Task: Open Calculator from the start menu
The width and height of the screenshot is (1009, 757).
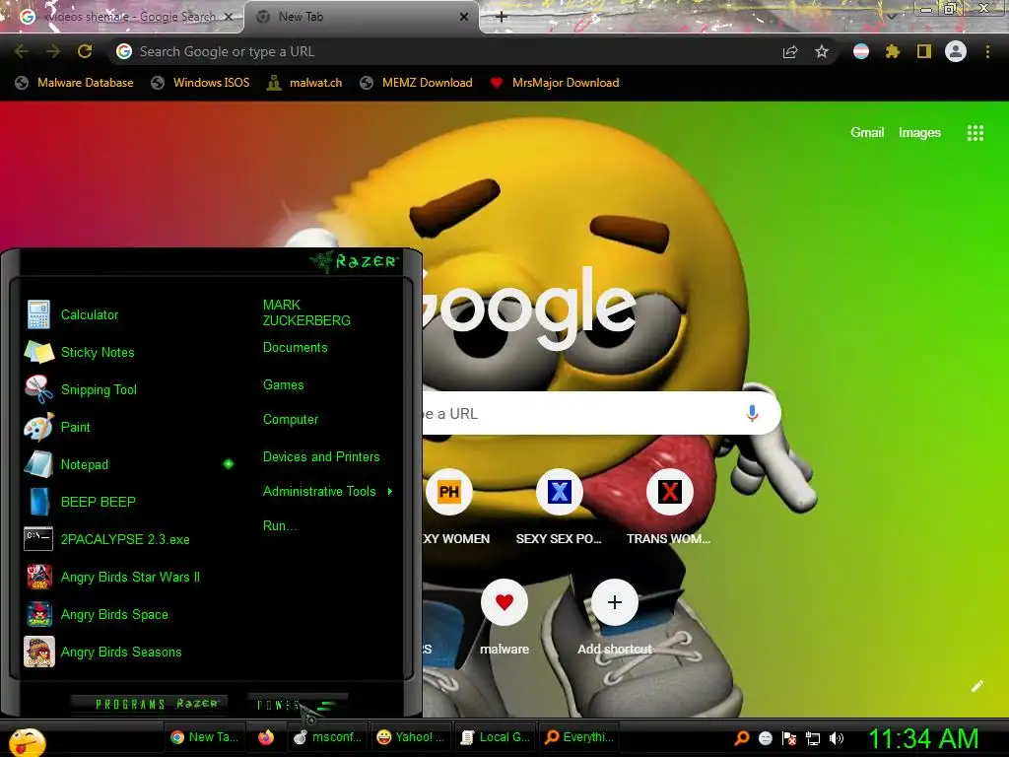Action: [72, 314]
